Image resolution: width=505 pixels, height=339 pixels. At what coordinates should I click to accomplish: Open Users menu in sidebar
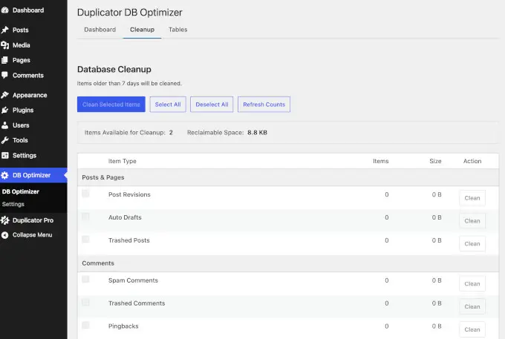coord(33,125)
